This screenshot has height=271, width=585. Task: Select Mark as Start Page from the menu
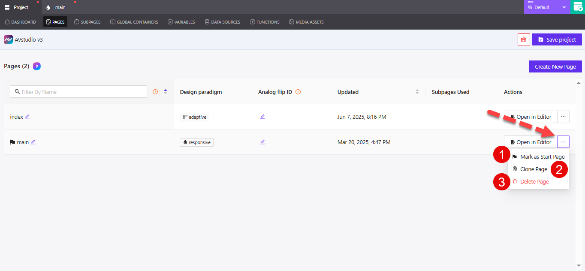coord(542,157)
